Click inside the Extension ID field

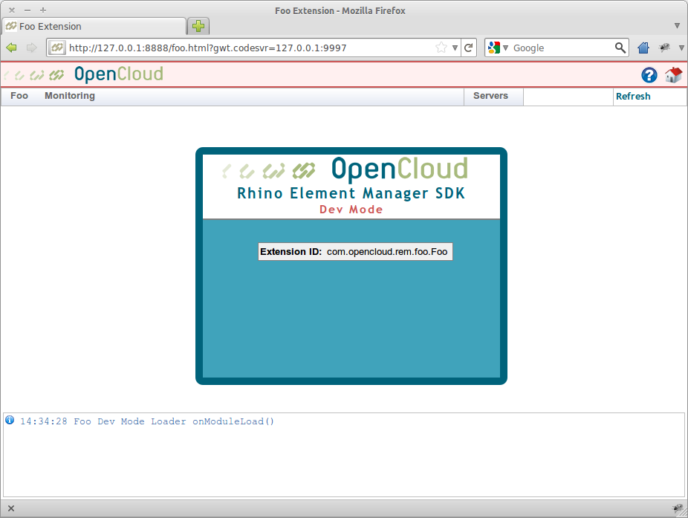click(386, 251)
